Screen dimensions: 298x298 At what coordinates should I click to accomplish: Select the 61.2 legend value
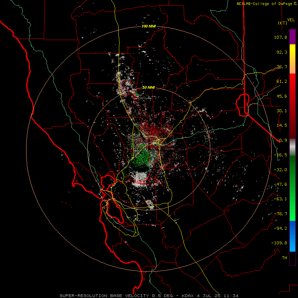point(282,81)
